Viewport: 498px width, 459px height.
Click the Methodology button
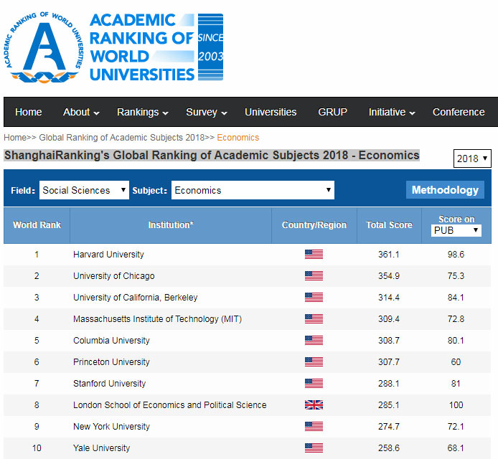point(445,190)
